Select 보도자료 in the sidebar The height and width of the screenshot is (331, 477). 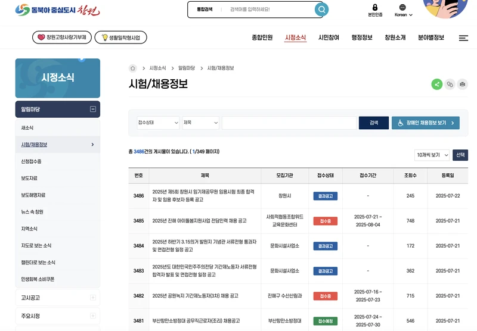[x=57, y=178]
